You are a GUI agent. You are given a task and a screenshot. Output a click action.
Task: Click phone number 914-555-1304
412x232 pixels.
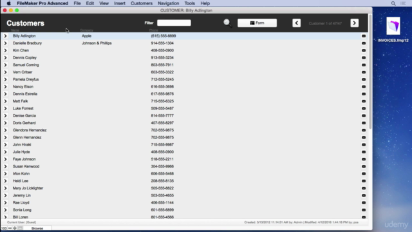click(162, 43)
